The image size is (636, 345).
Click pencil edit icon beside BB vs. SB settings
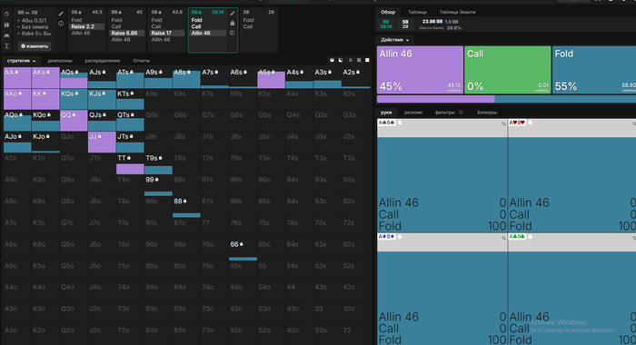point(61,14)
